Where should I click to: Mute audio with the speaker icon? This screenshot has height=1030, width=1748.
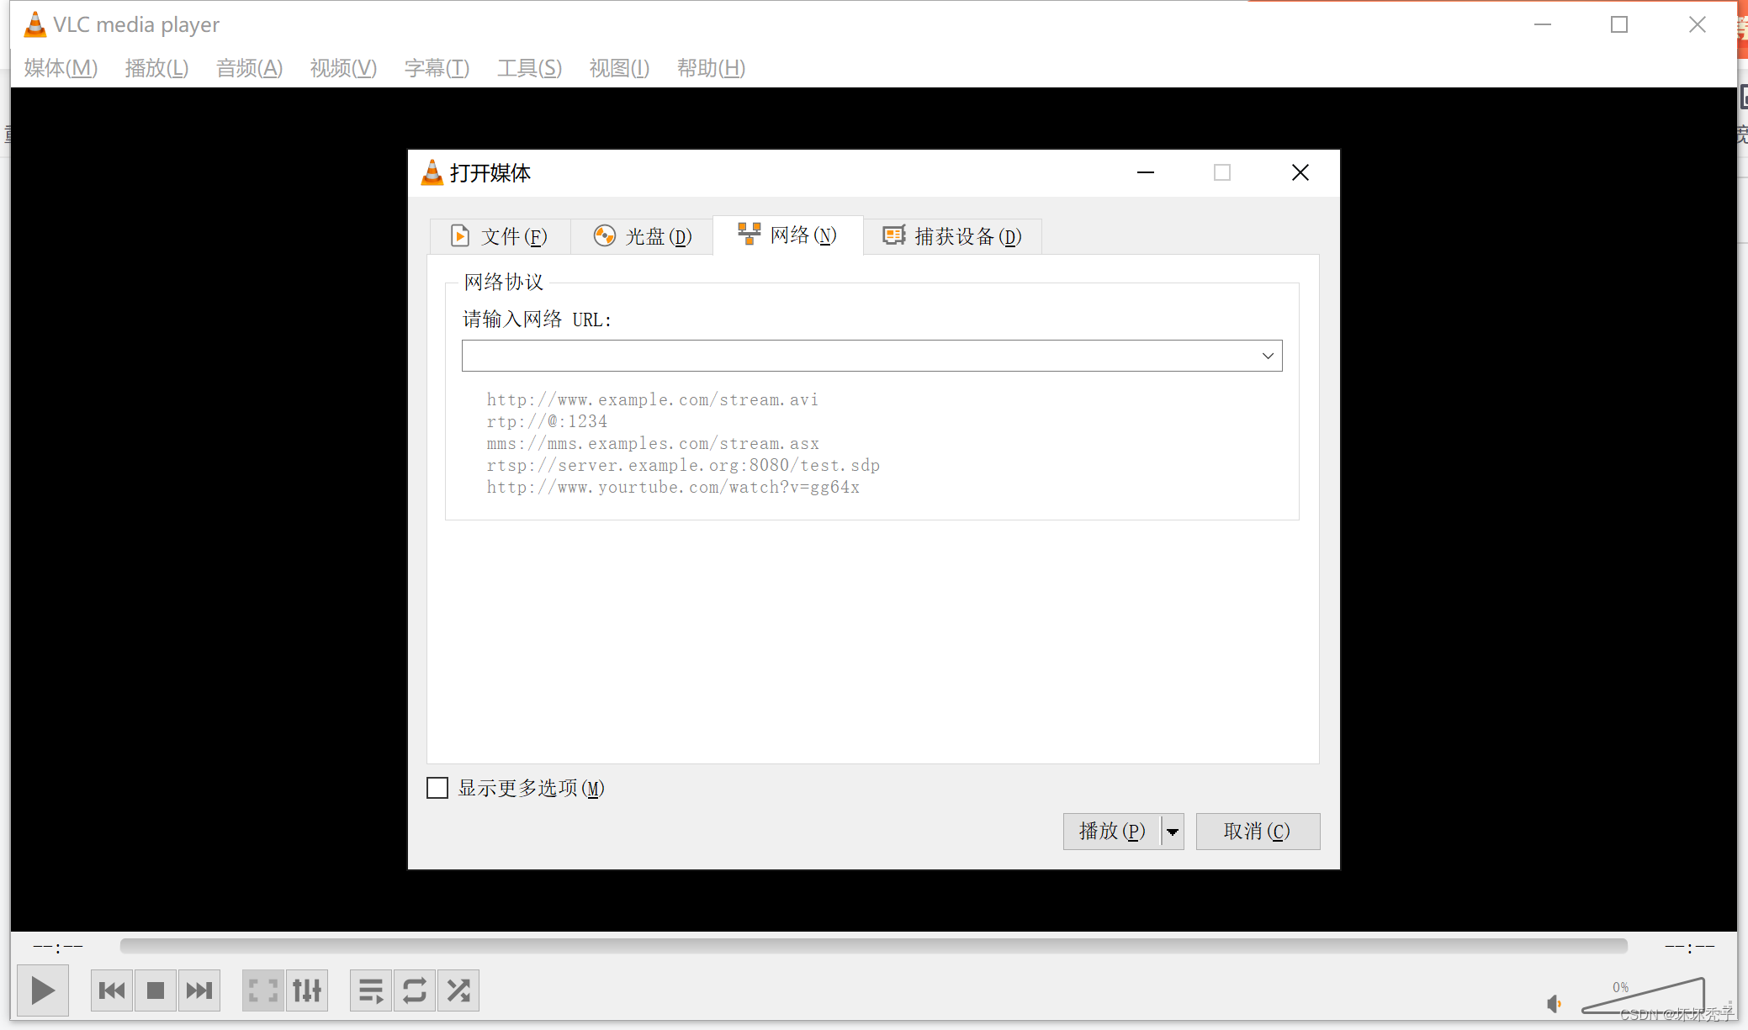[1553, 1003]
